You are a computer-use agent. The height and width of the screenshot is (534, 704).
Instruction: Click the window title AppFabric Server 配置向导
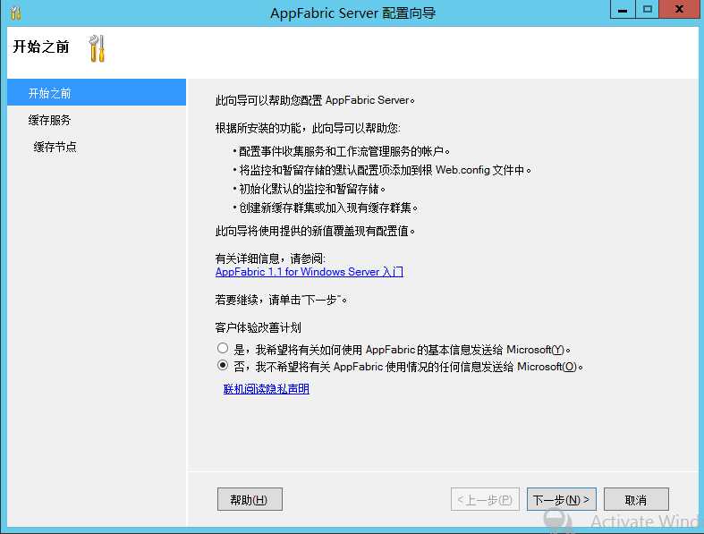click(353, 13)
